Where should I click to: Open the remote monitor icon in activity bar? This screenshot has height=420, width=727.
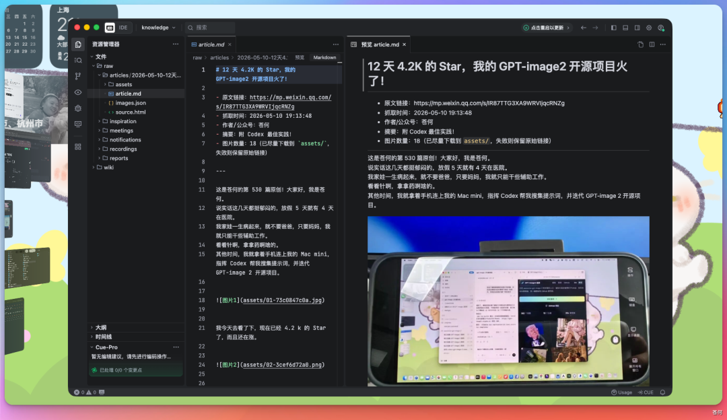click(78, 124)
